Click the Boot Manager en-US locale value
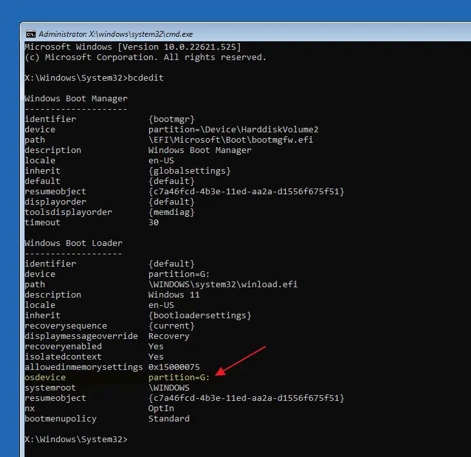Image resolution: width=471 pixels, height=457 pixels. (161, 161)
